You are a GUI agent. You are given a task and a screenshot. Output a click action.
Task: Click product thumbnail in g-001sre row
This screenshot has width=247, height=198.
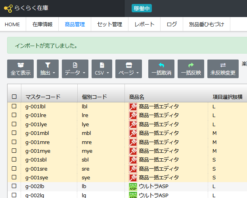[x=133, y=169]
